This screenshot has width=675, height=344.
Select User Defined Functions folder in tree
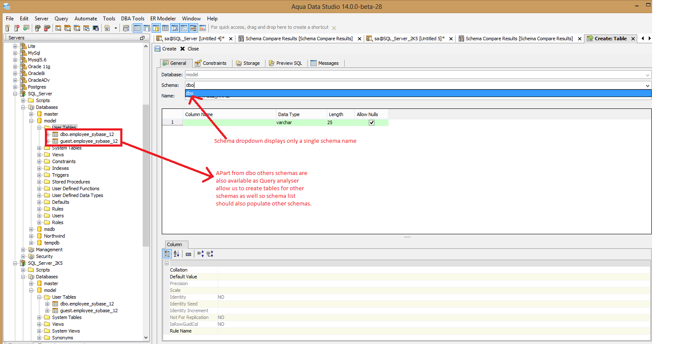76,189
